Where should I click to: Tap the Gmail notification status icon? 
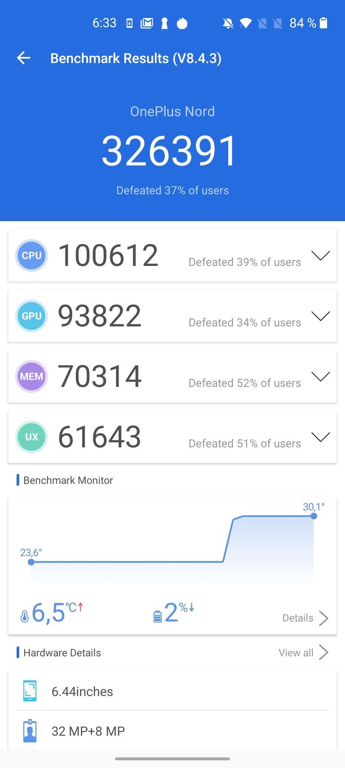point(146,23)
